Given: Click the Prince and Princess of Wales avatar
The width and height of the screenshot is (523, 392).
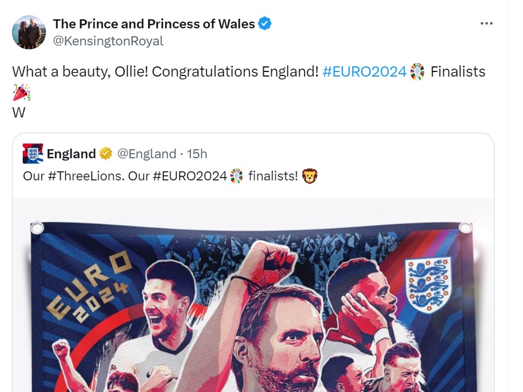Looking at the screenshot, I should coord(28,32).
